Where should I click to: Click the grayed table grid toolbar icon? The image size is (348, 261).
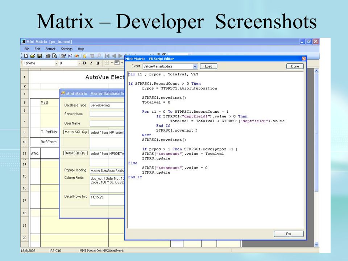pyautogui.click(x=92, y=56)
